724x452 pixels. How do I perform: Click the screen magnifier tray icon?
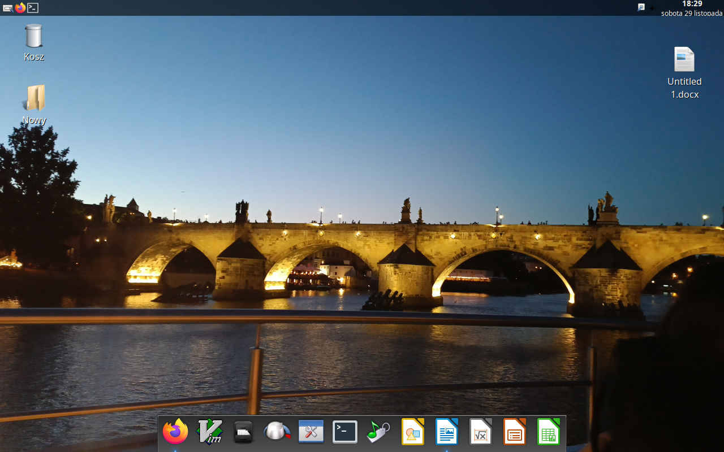[x=641, y=7]
